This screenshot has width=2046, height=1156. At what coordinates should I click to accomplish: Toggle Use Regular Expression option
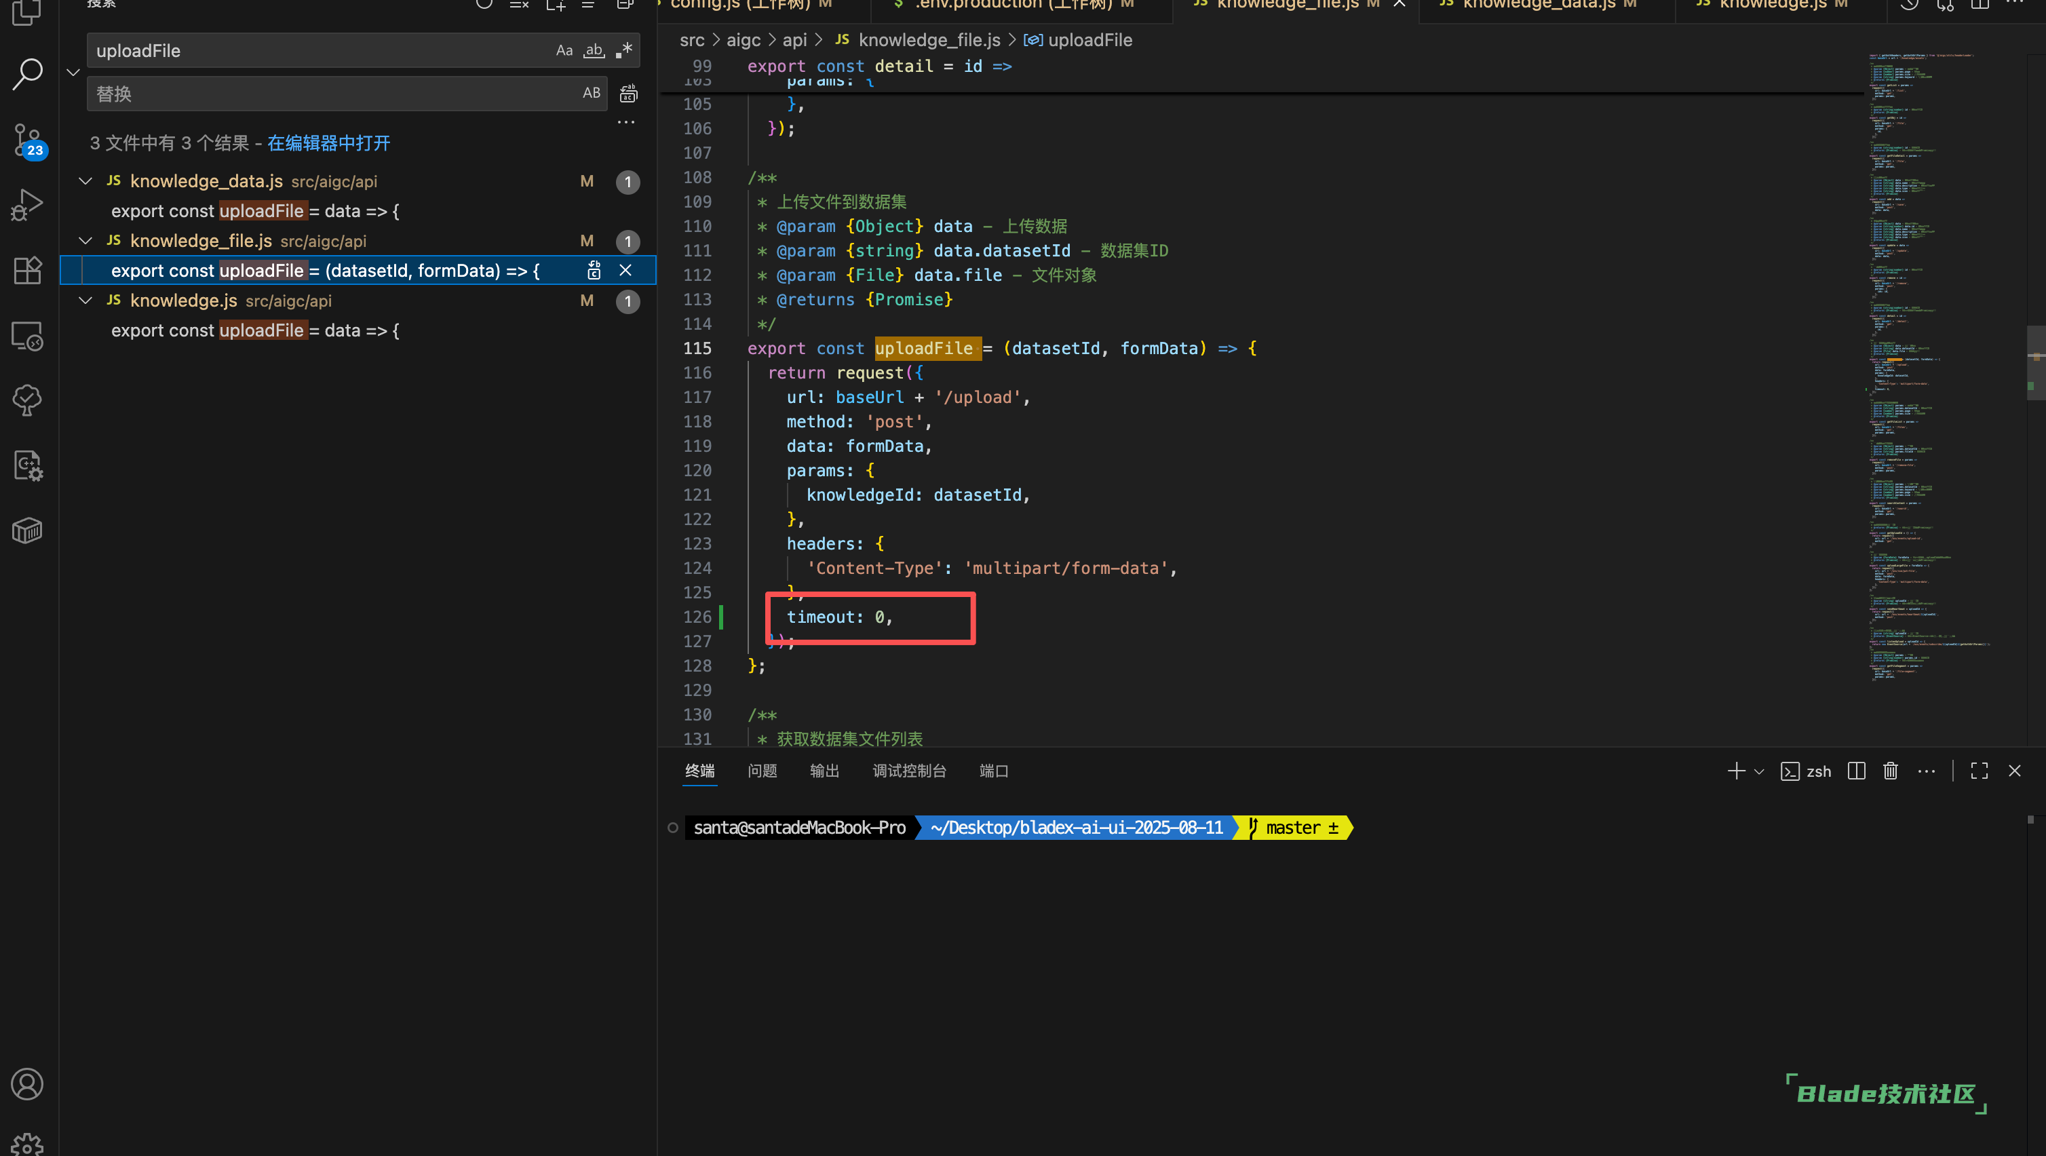[x=624, y=50]
